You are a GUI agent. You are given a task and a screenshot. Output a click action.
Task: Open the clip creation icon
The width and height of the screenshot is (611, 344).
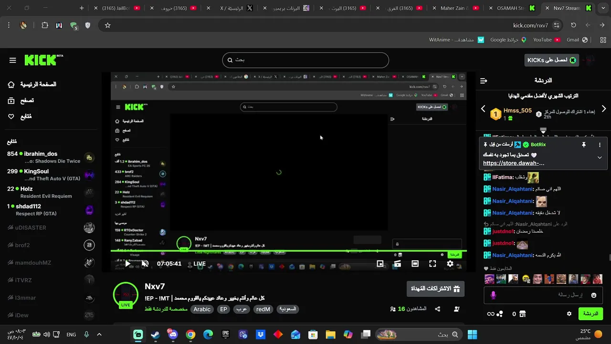tap(397, 263)
